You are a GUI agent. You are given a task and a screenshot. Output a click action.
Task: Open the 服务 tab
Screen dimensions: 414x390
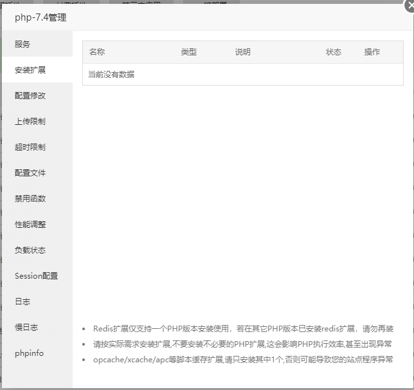[37, 44]
